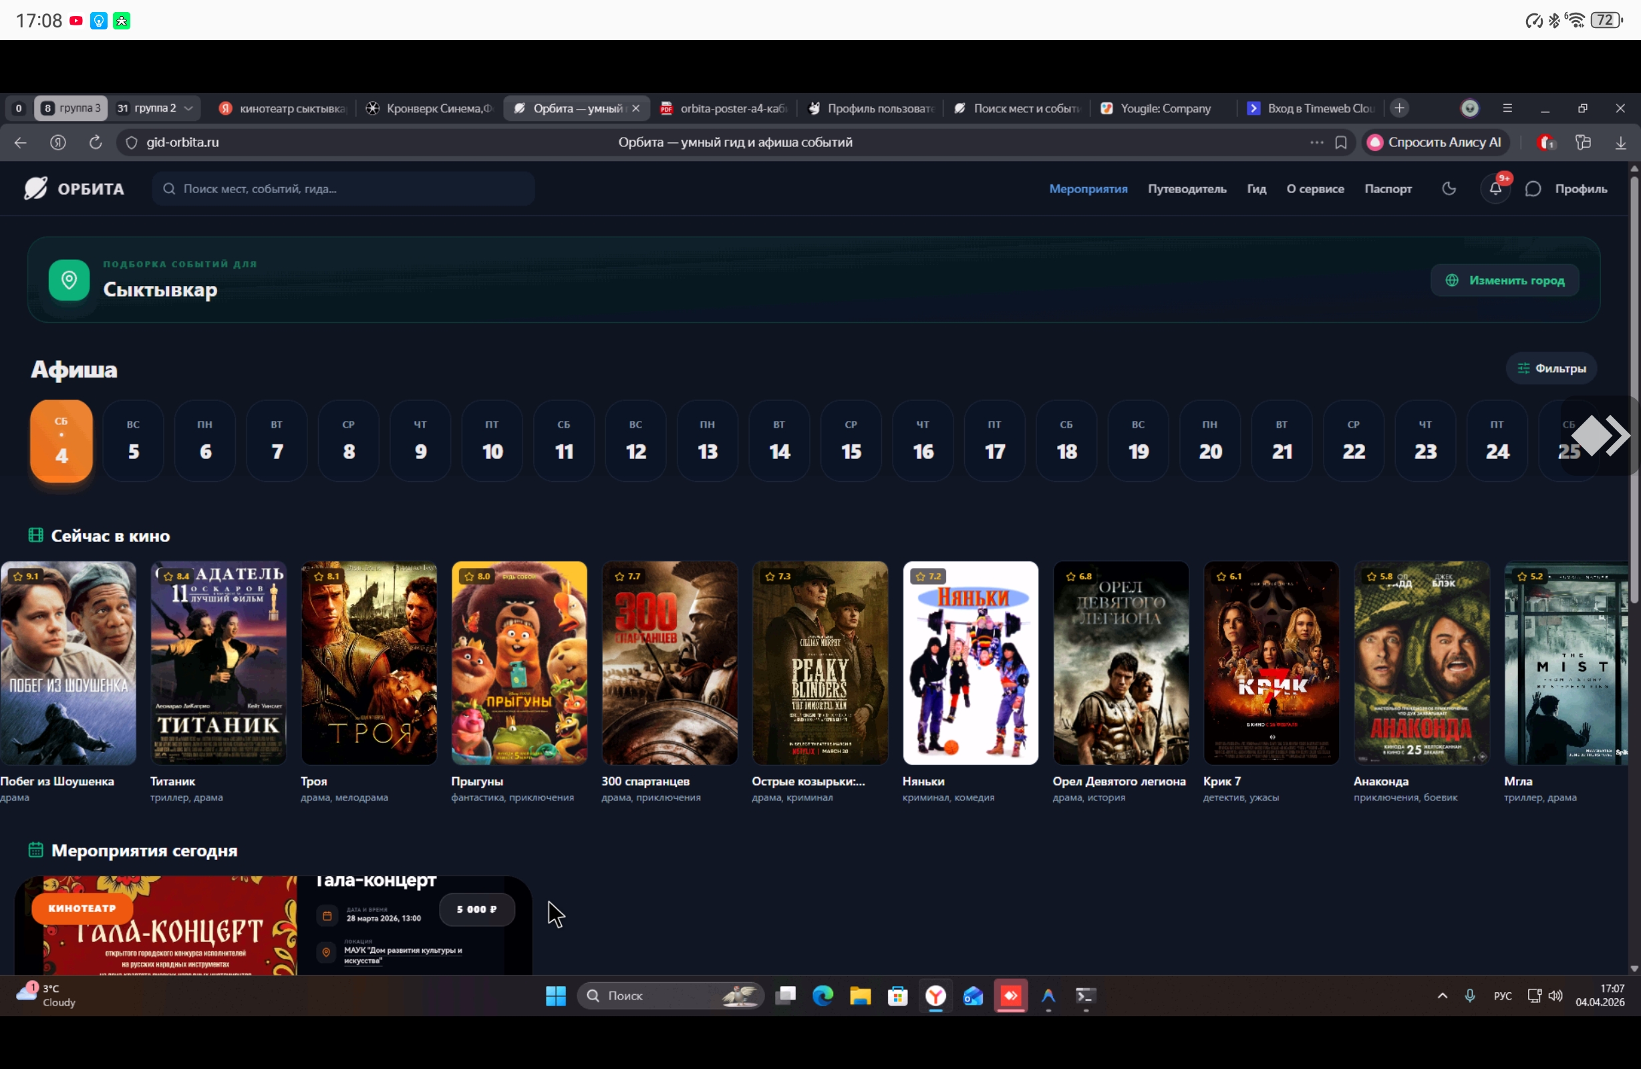Open the browser collections icon
1641x1069 pixels.
point(1583,142)
